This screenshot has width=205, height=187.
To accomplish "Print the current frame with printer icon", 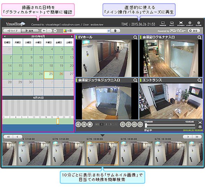I will coord(200,127).
